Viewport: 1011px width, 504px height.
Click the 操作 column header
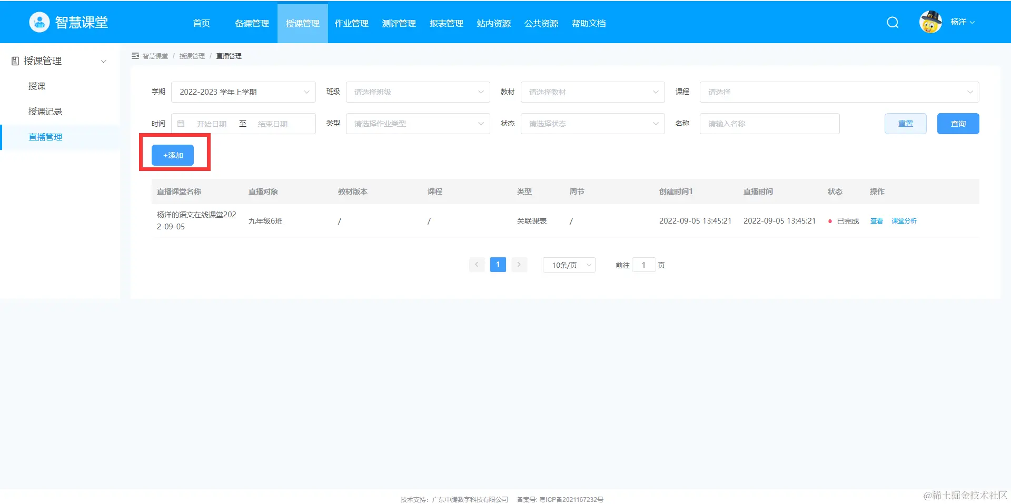tap(877, 191)
